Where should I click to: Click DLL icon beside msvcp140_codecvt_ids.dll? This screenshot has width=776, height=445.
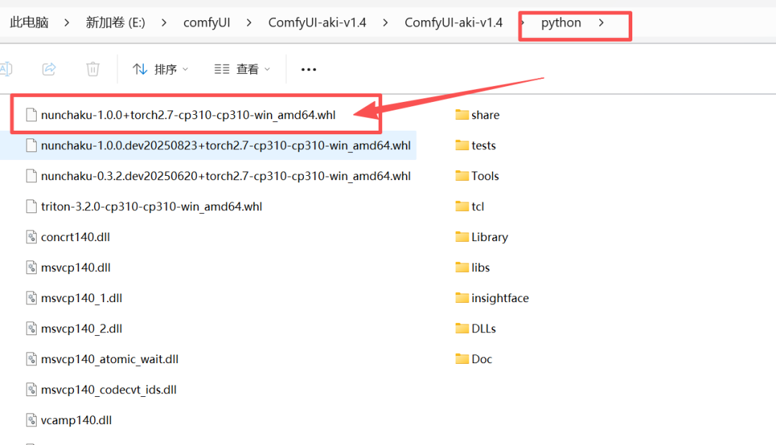point(31,390)
